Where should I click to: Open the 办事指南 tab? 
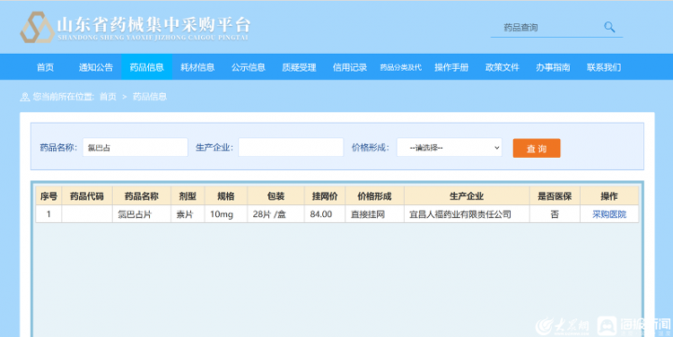tap(553, 67)
